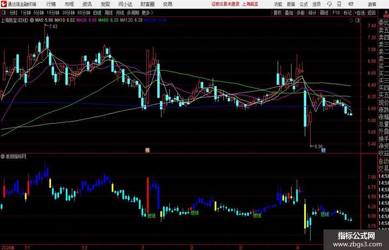
Task: Click the diamond icon at chart top-right
Action: click(x=351, y=21)
